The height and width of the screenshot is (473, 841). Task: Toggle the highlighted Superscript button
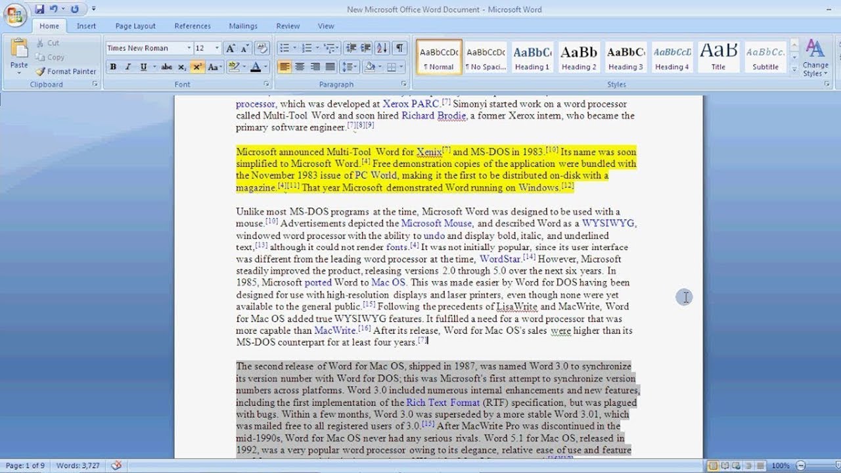tap(197, 67)
